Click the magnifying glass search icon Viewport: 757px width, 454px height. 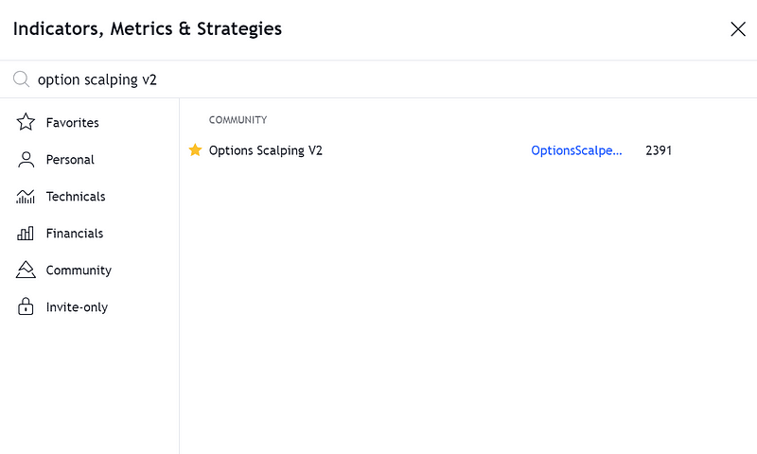click(x=21, y=79)
